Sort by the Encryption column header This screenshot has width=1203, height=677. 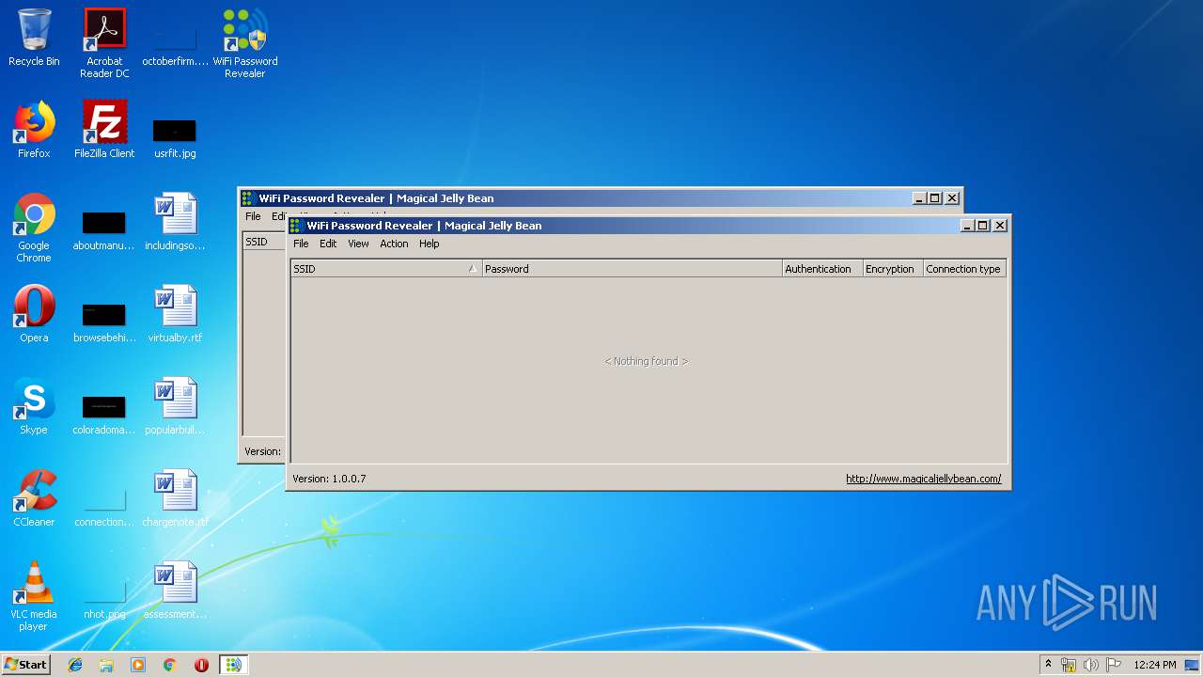(893, 269)
